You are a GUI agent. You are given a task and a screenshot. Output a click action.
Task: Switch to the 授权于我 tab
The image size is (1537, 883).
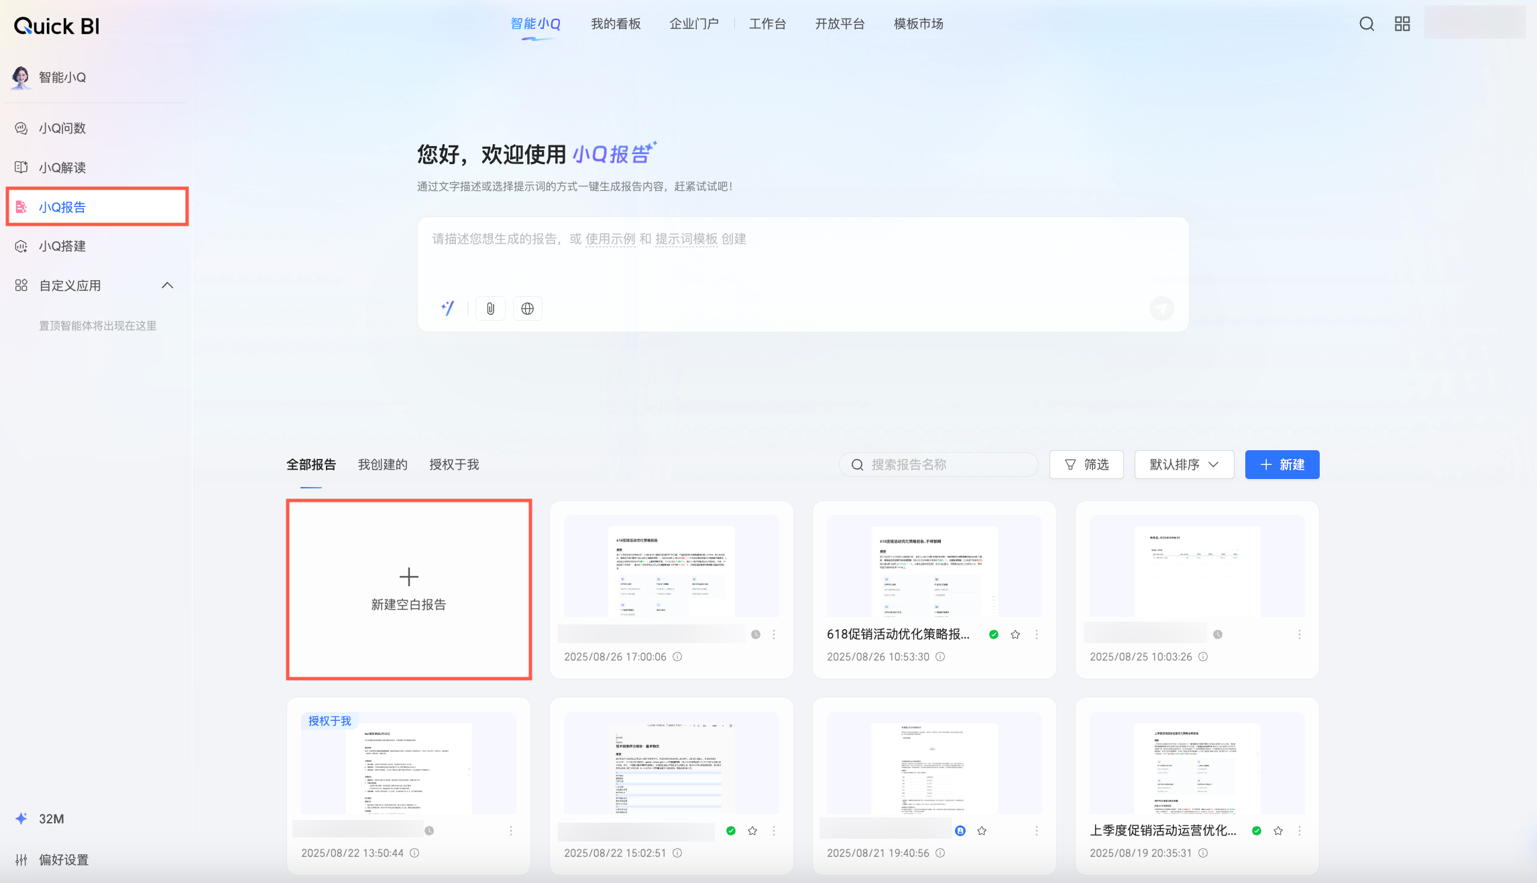(x=454, y=464)
